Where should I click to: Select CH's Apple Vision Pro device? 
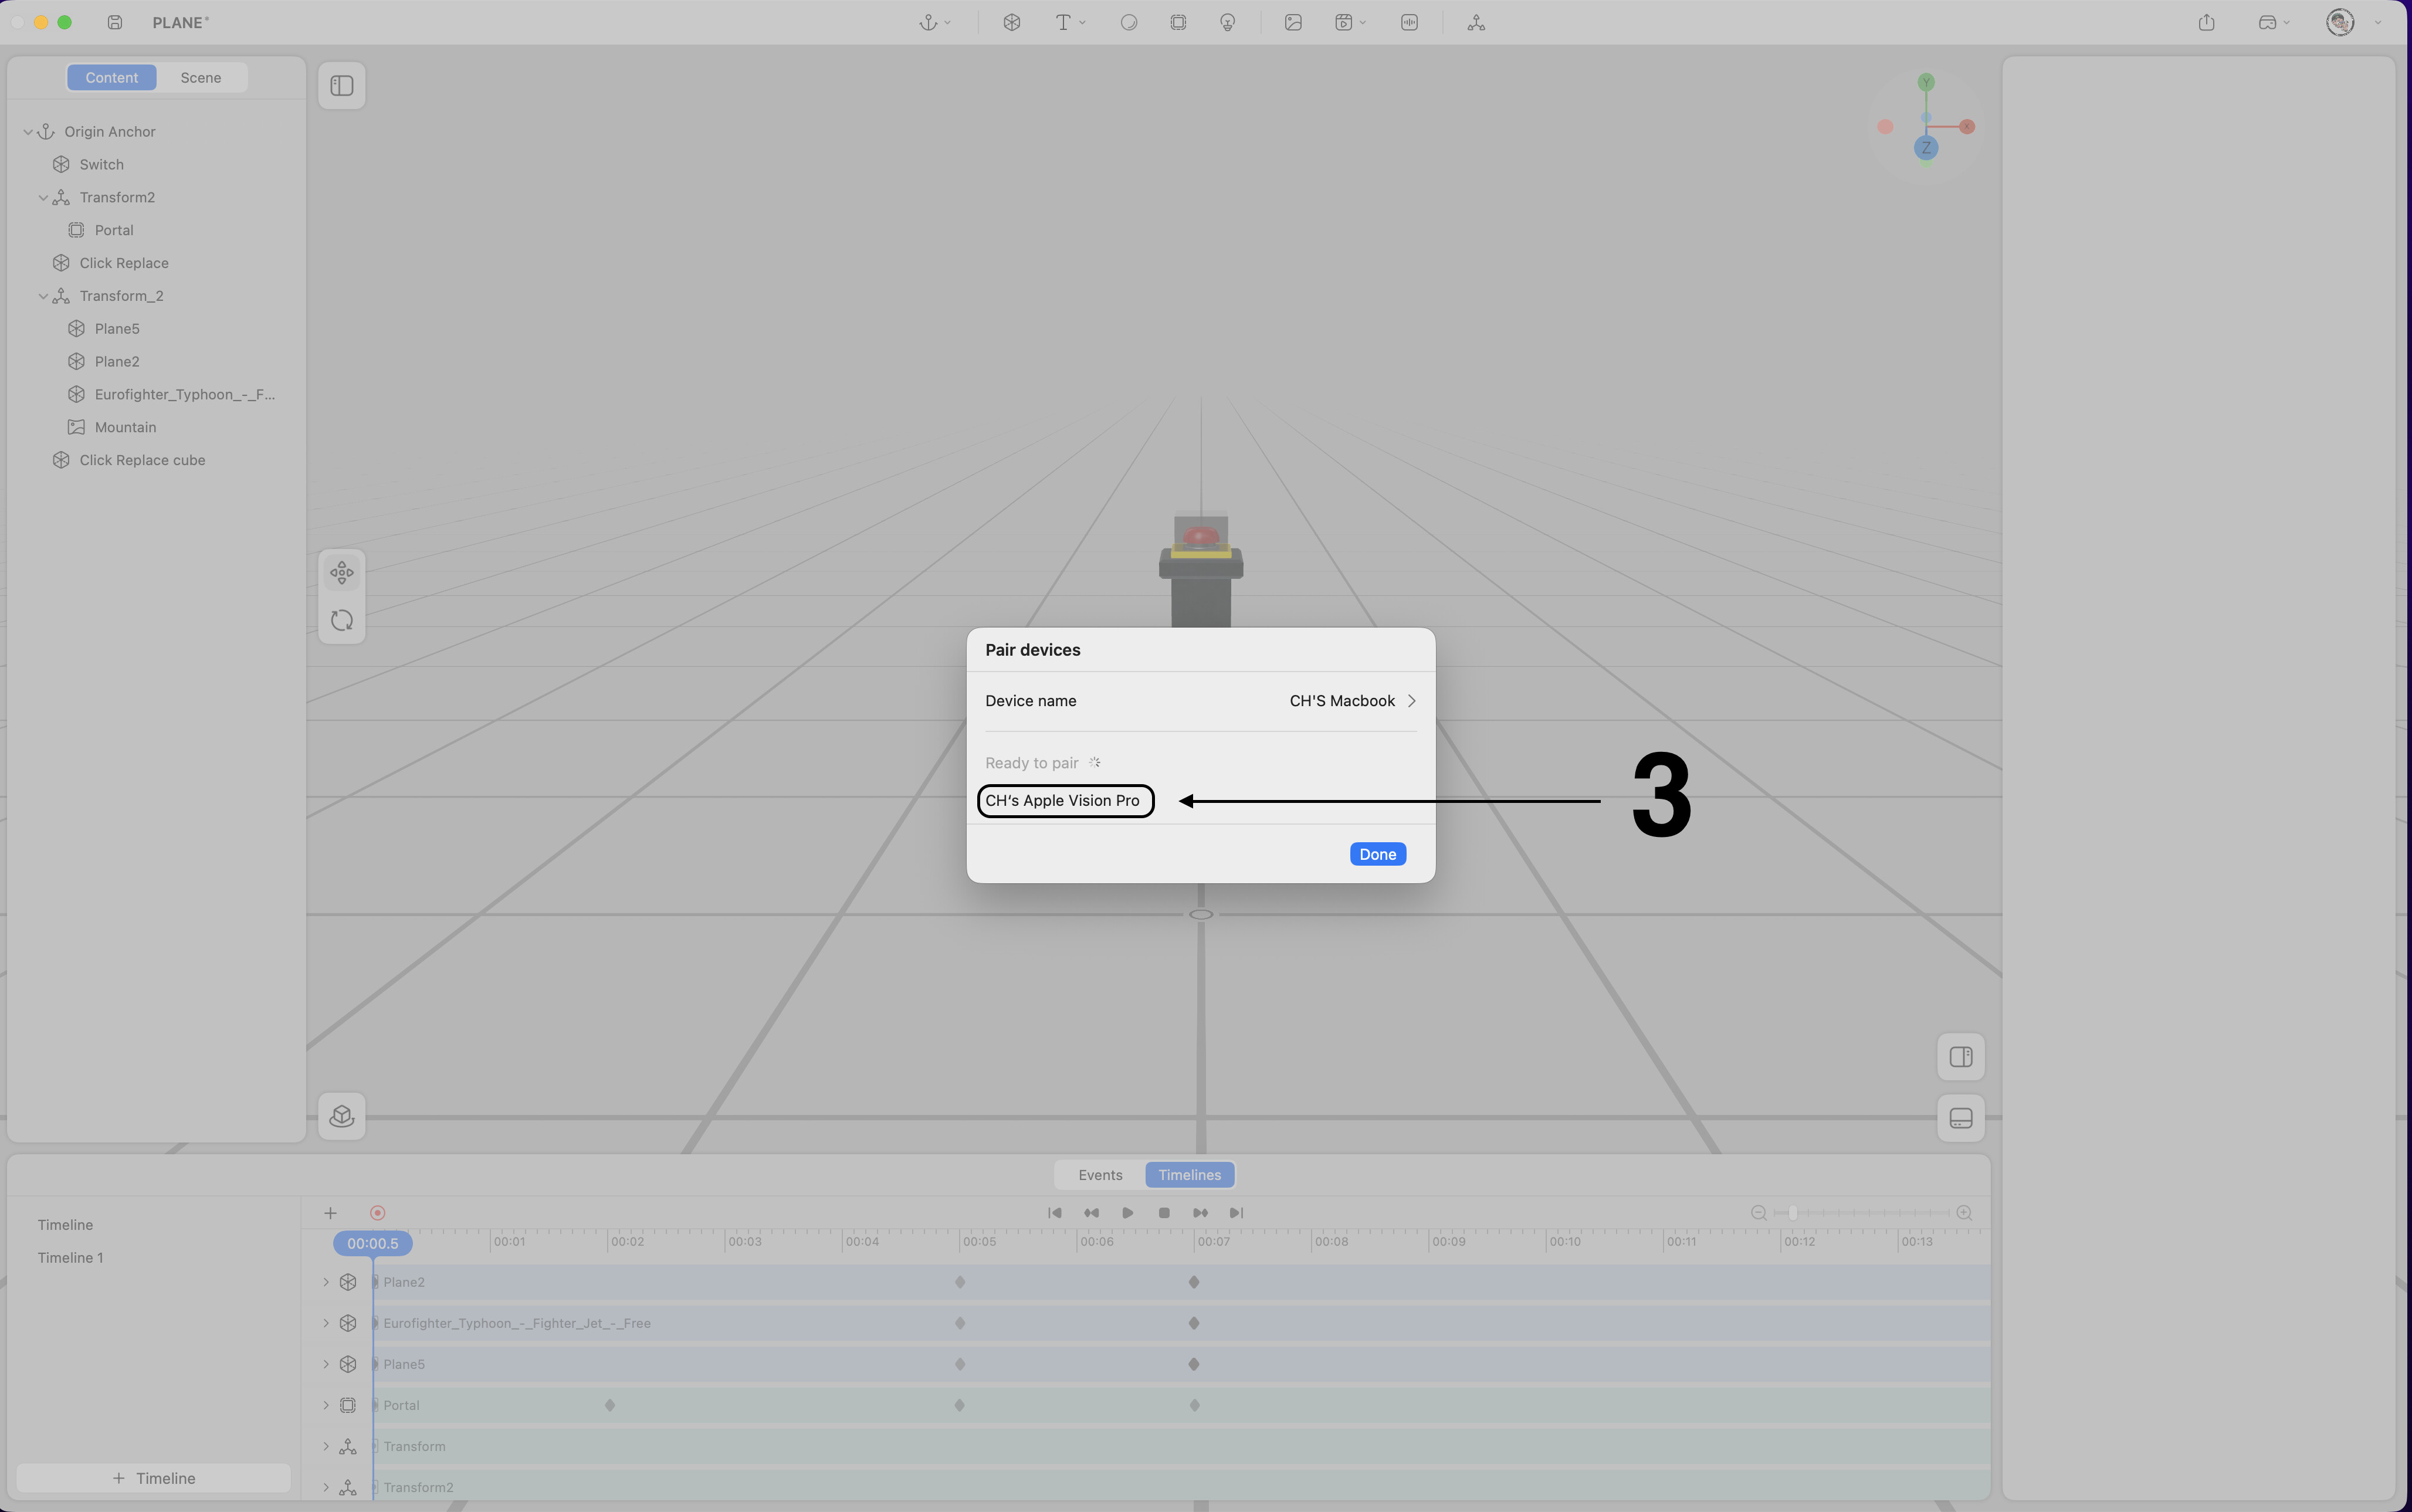(x=1063, y=801)
